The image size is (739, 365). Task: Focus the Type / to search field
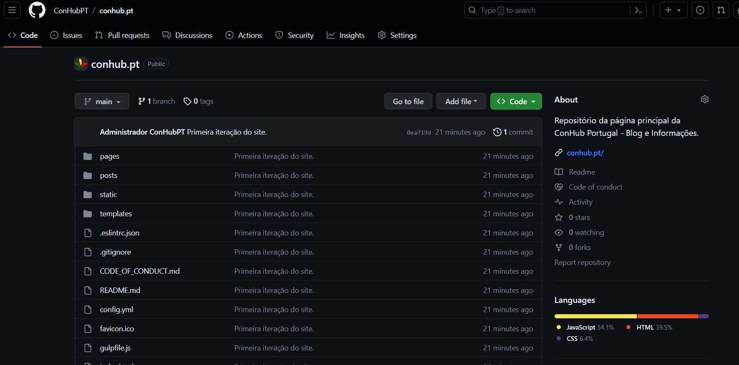pos(555,10)
